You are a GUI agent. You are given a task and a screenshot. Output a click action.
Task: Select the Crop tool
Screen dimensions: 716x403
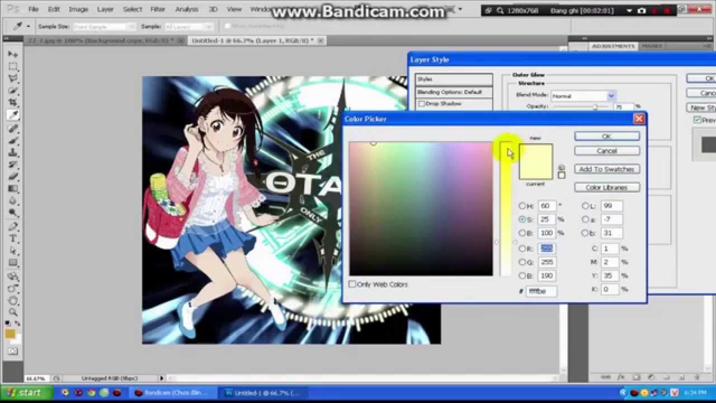click(x=12, y=103)
